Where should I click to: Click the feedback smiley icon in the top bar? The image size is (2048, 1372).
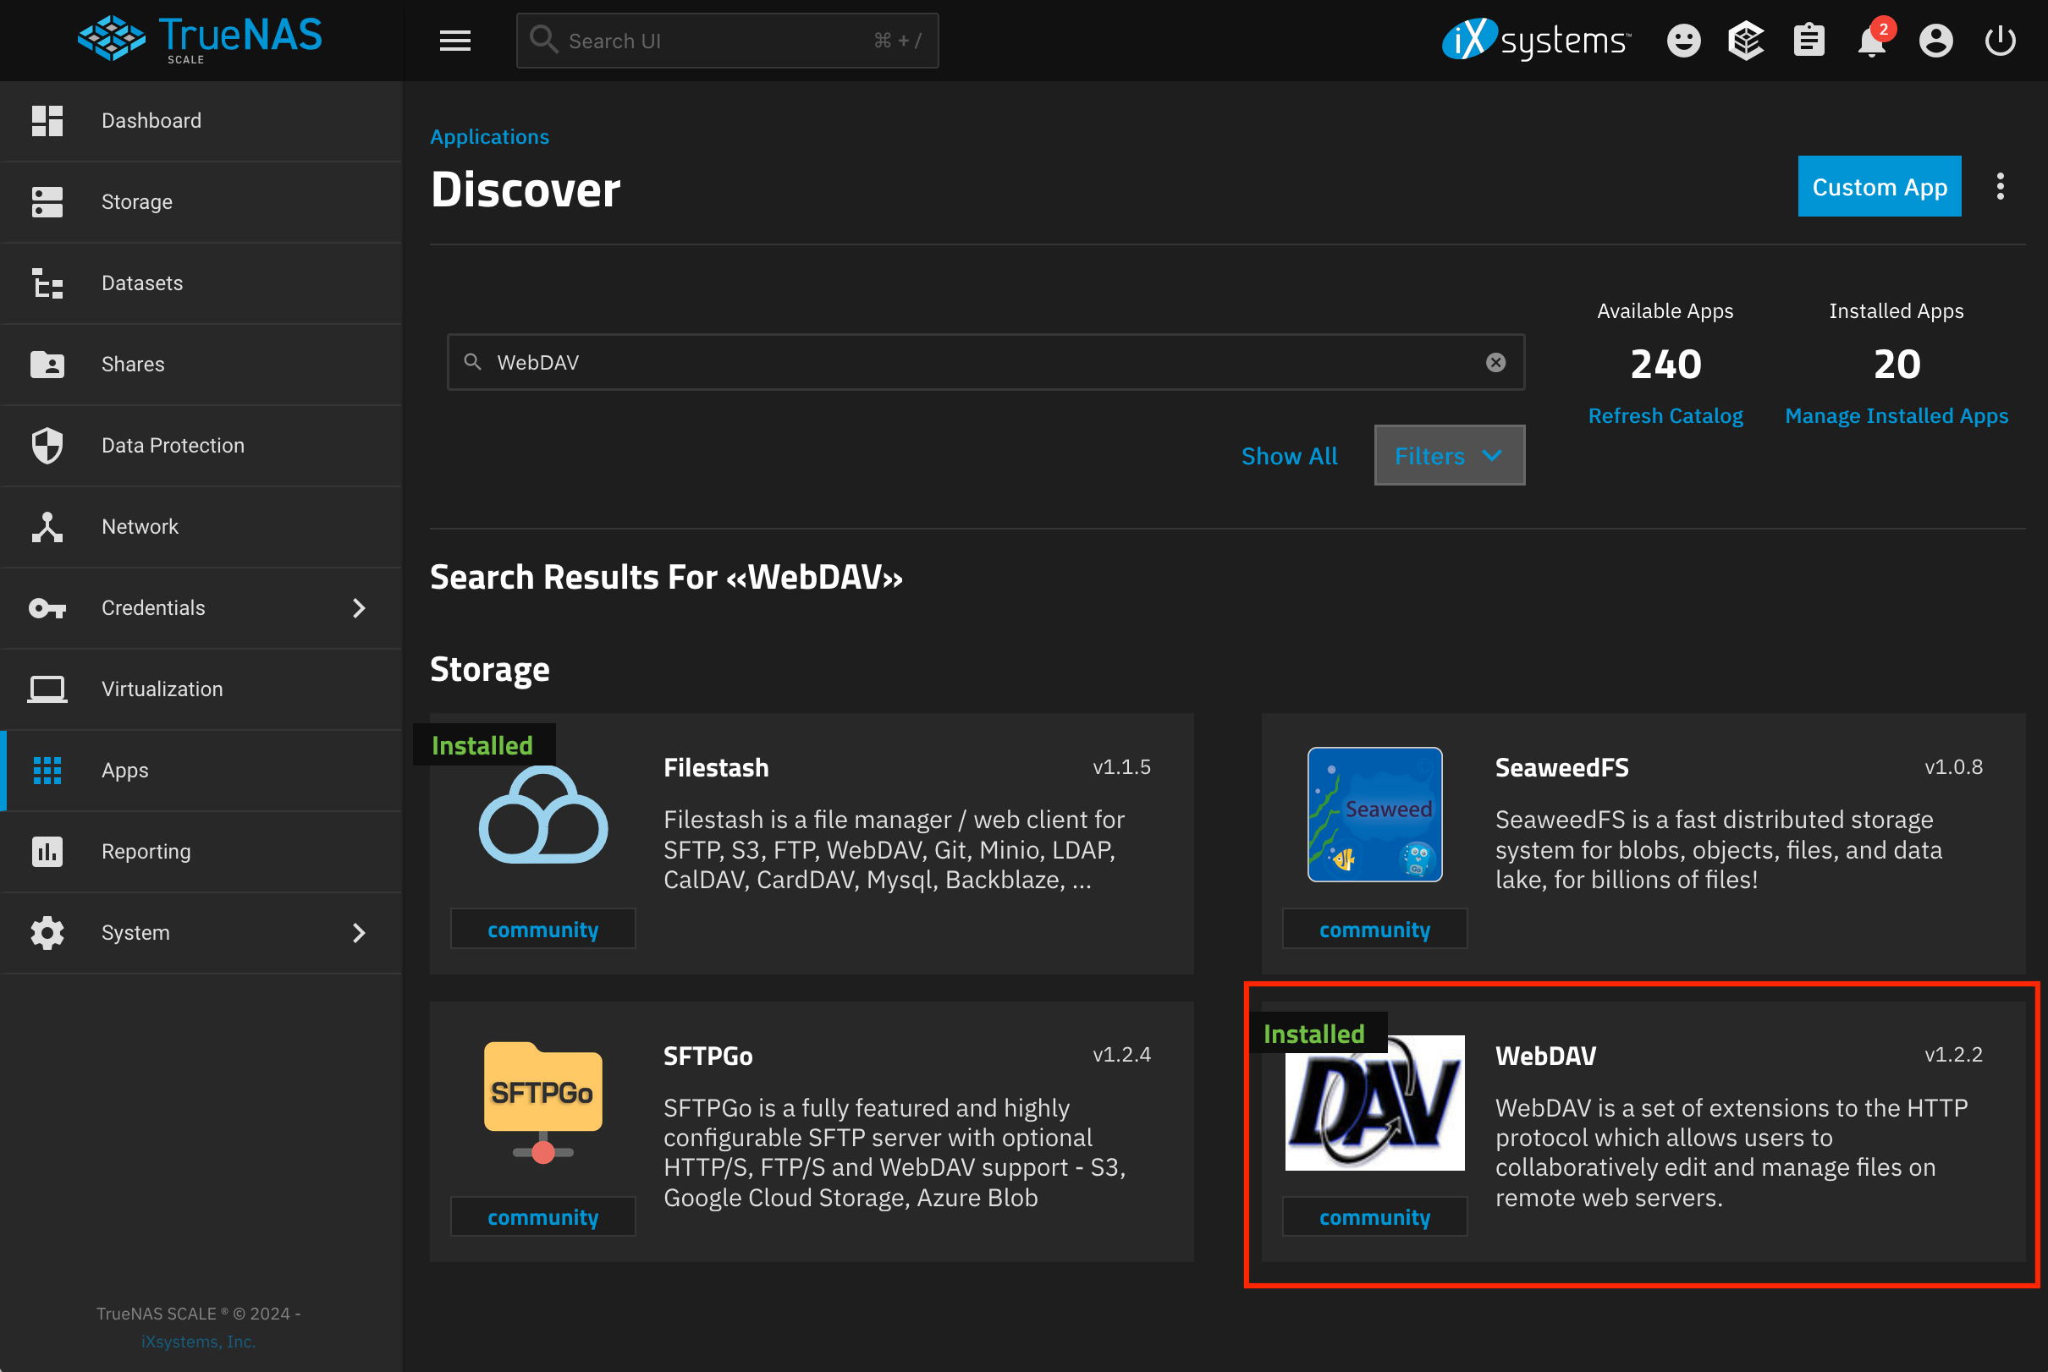pyautogui.click(x=1683, y=41)
